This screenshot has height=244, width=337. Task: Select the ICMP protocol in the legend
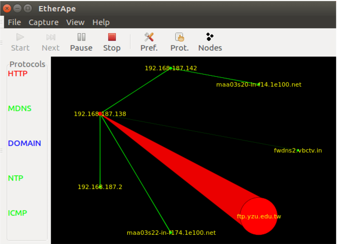pyautogui.click(x=17, y=213)
